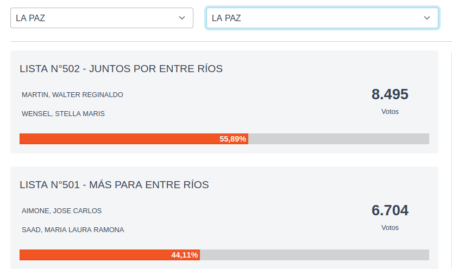Click the left dropdown chevron arrow
This screenshot has width=452, height=269.
(182, 18)
